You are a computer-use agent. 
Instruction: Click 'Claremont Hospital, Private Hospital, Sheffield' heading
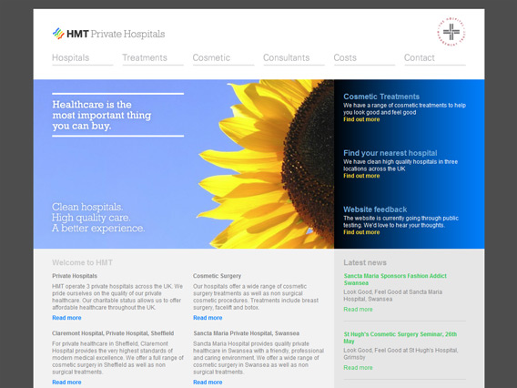(x=113, y=333)
